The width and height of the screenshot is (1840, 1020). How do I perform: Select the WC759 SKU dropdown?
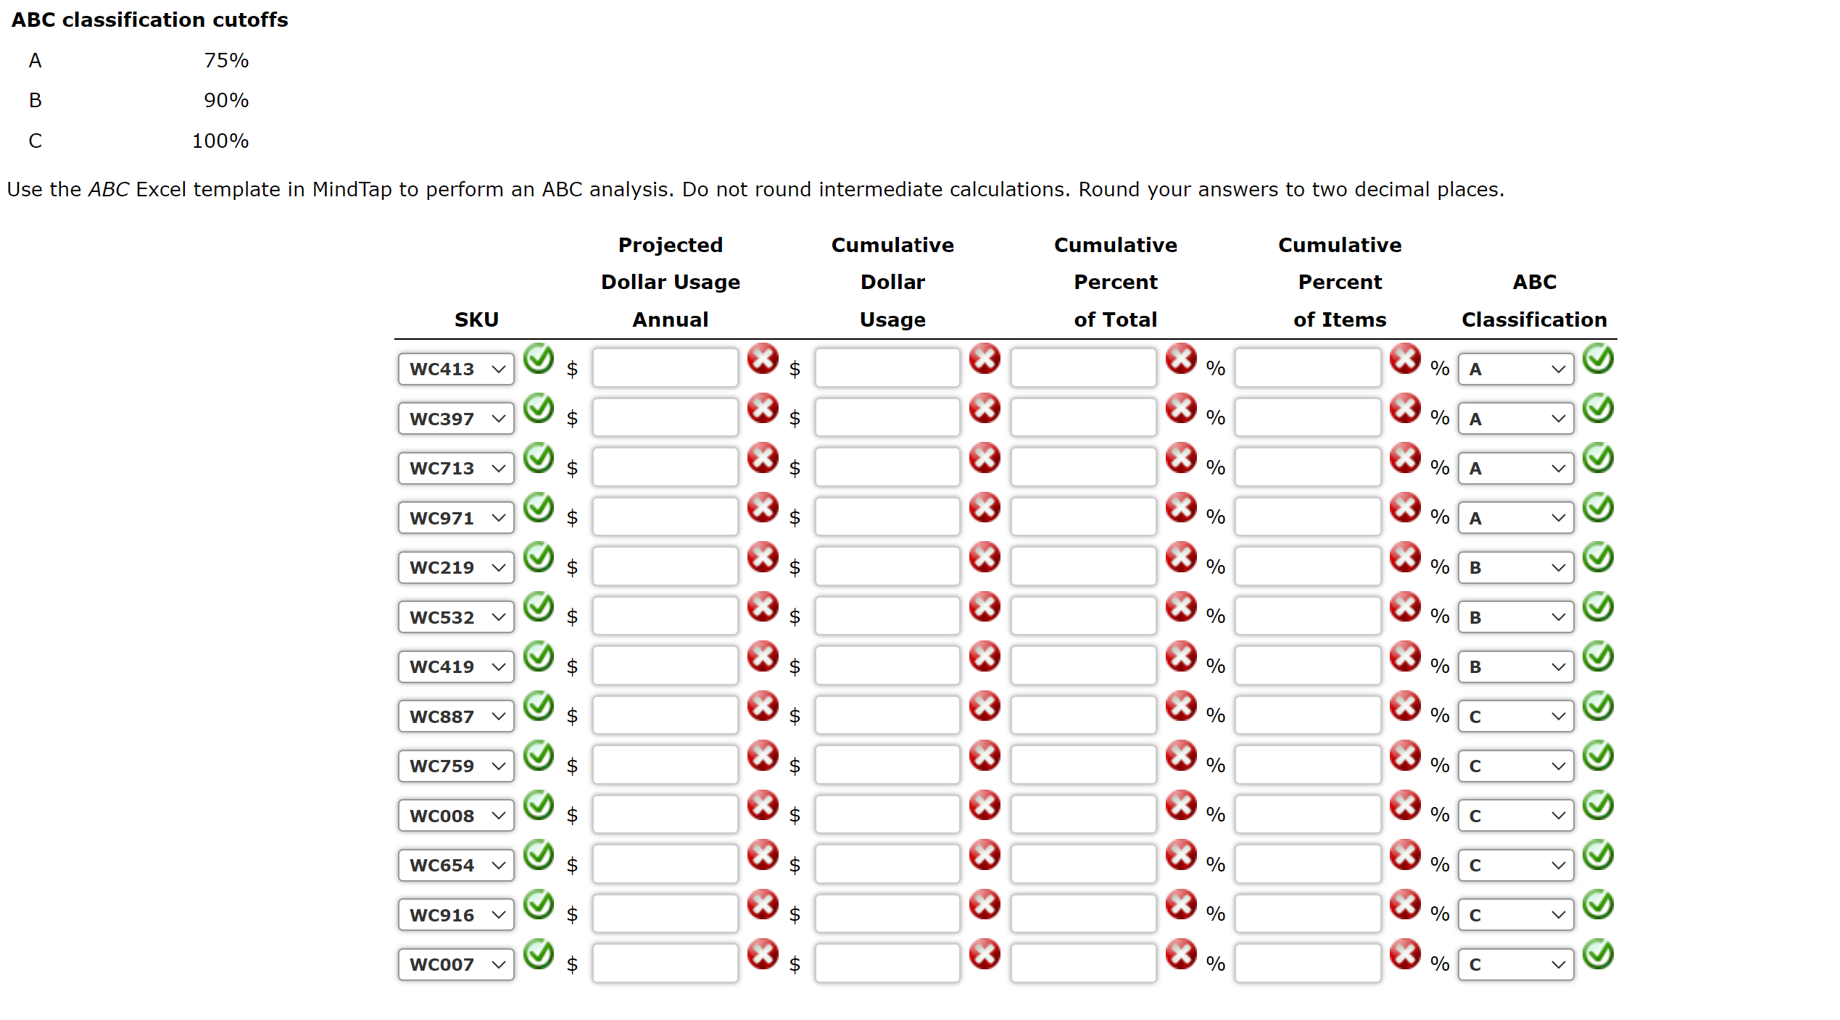point(455,766)
